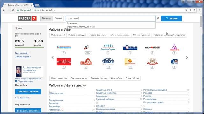Open Работа от прямых работодателей tab
The image size is (204, 114).
169,35
